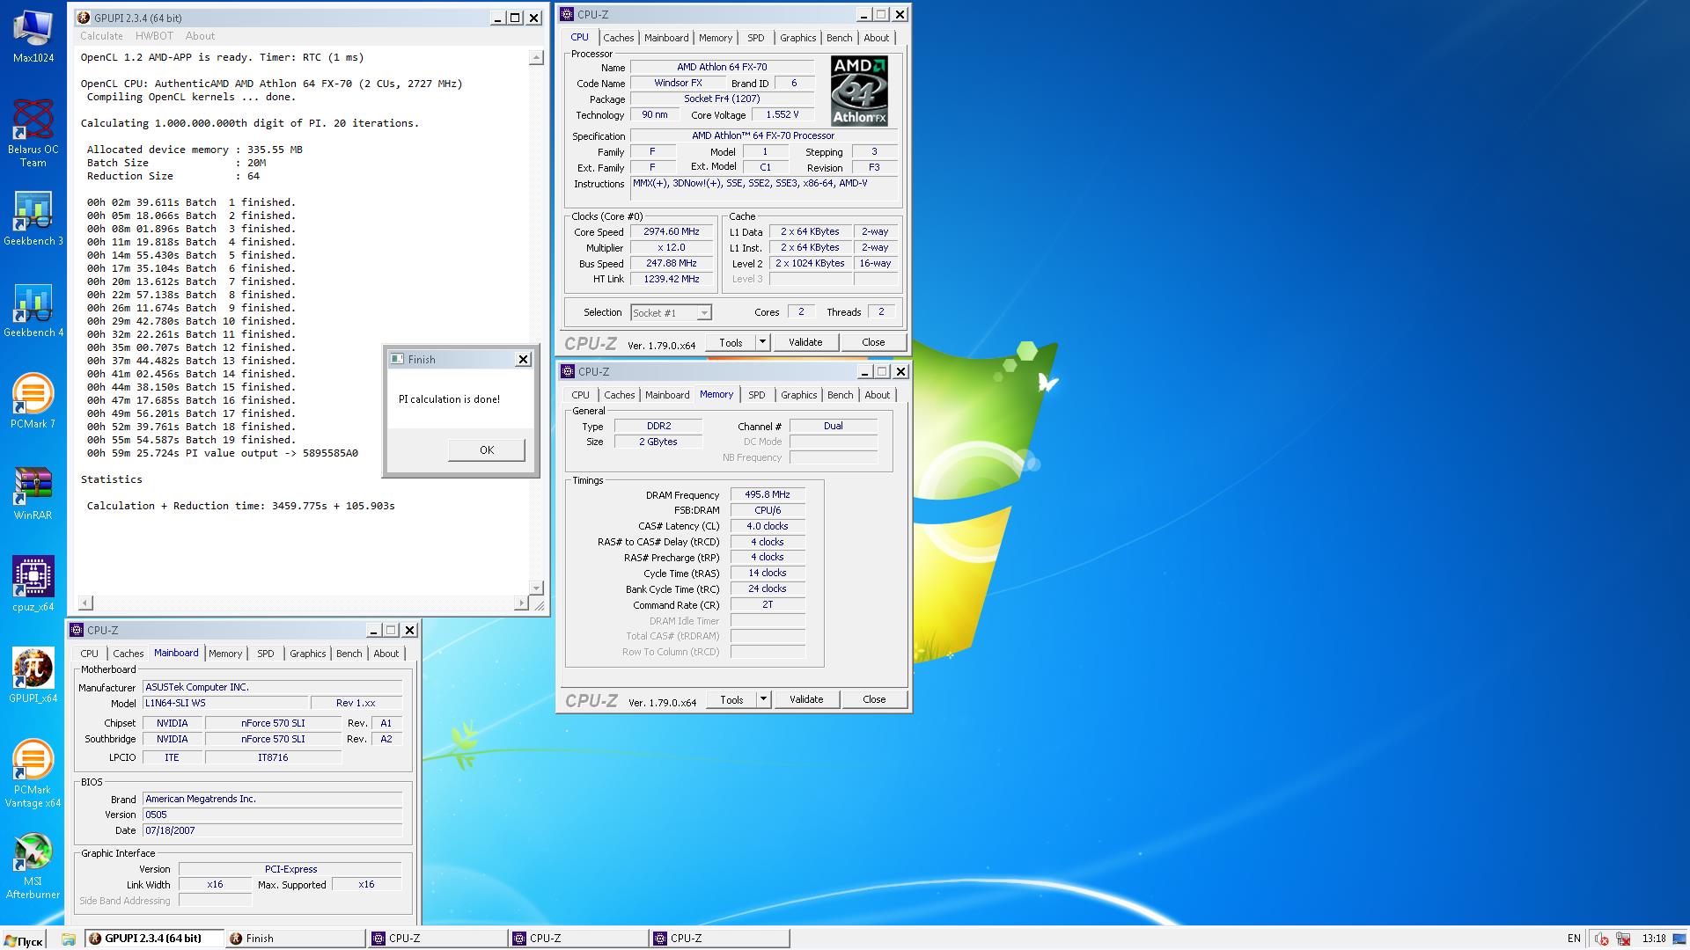Expand Tools dropdown arrow in Memory CPU-Z

click(x=763, y=699)
